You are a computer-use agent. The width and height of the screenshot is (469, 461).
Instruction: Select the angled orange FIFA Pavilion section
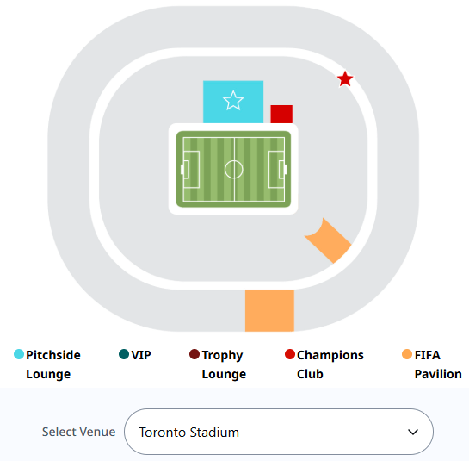coord(328,240)
